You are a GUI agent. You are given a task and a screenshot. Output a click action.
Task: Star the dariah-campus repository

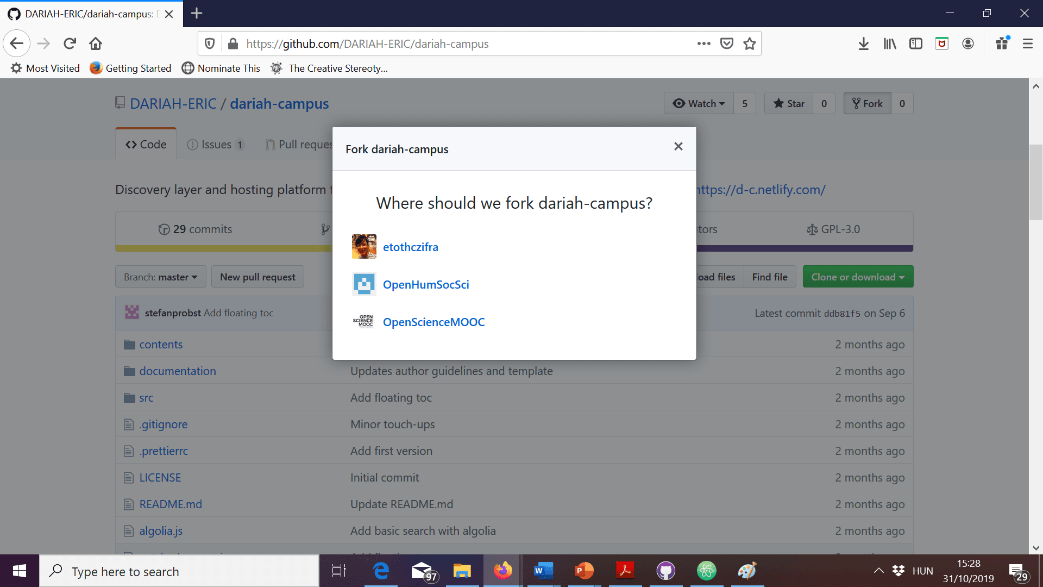coord(789,103)
